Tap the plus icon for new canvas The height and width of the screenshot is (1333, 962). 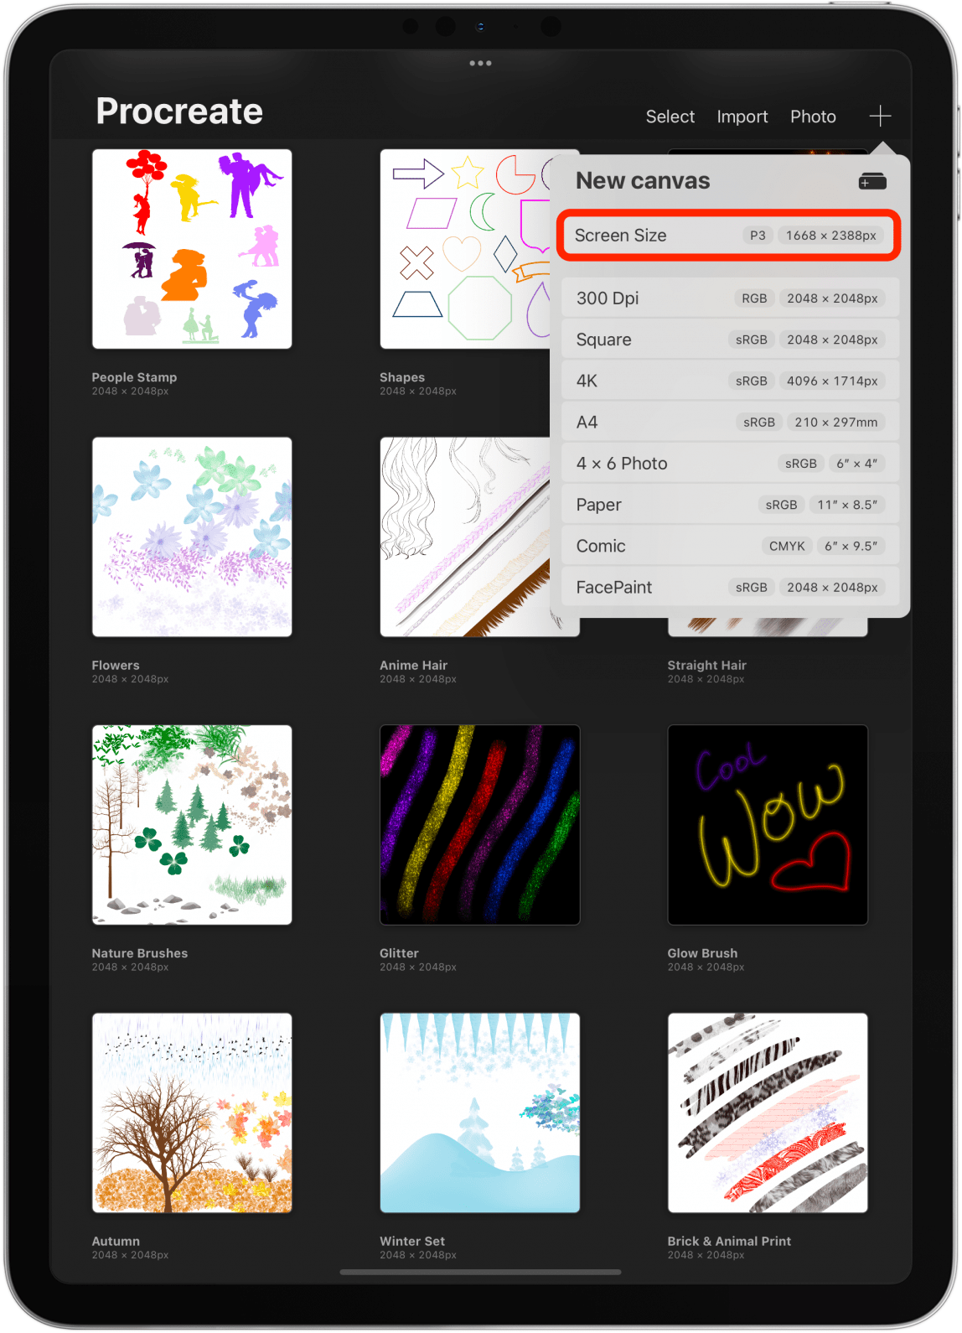coord(880,116)
